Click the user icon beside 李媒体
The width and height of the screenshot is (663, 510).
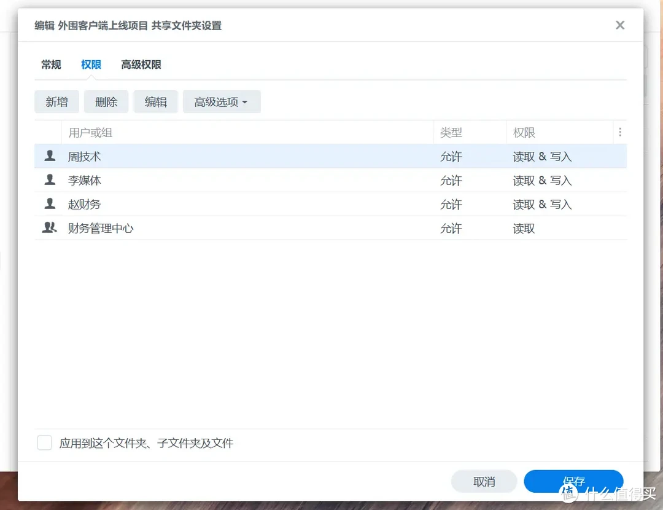tap(50, 180)
